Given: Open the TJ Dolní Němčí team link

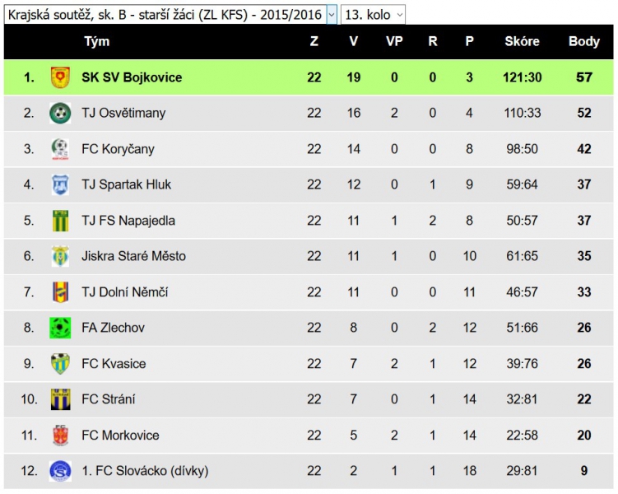Looking at the screenshot, I should pos(124,292).
